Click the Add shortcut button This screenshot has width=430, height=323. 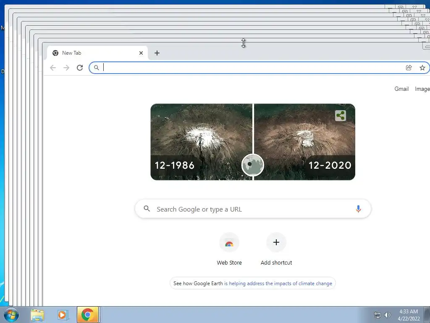click(x=276, y=249)
